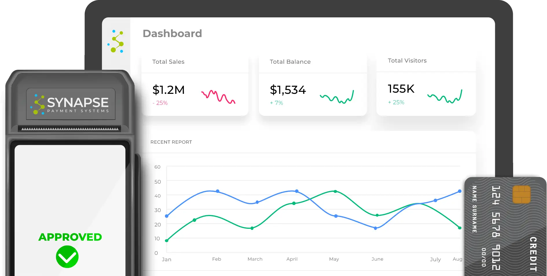The image size is (547, 276).
Task: Select the green data point at Aug
Action: (460, 228)
